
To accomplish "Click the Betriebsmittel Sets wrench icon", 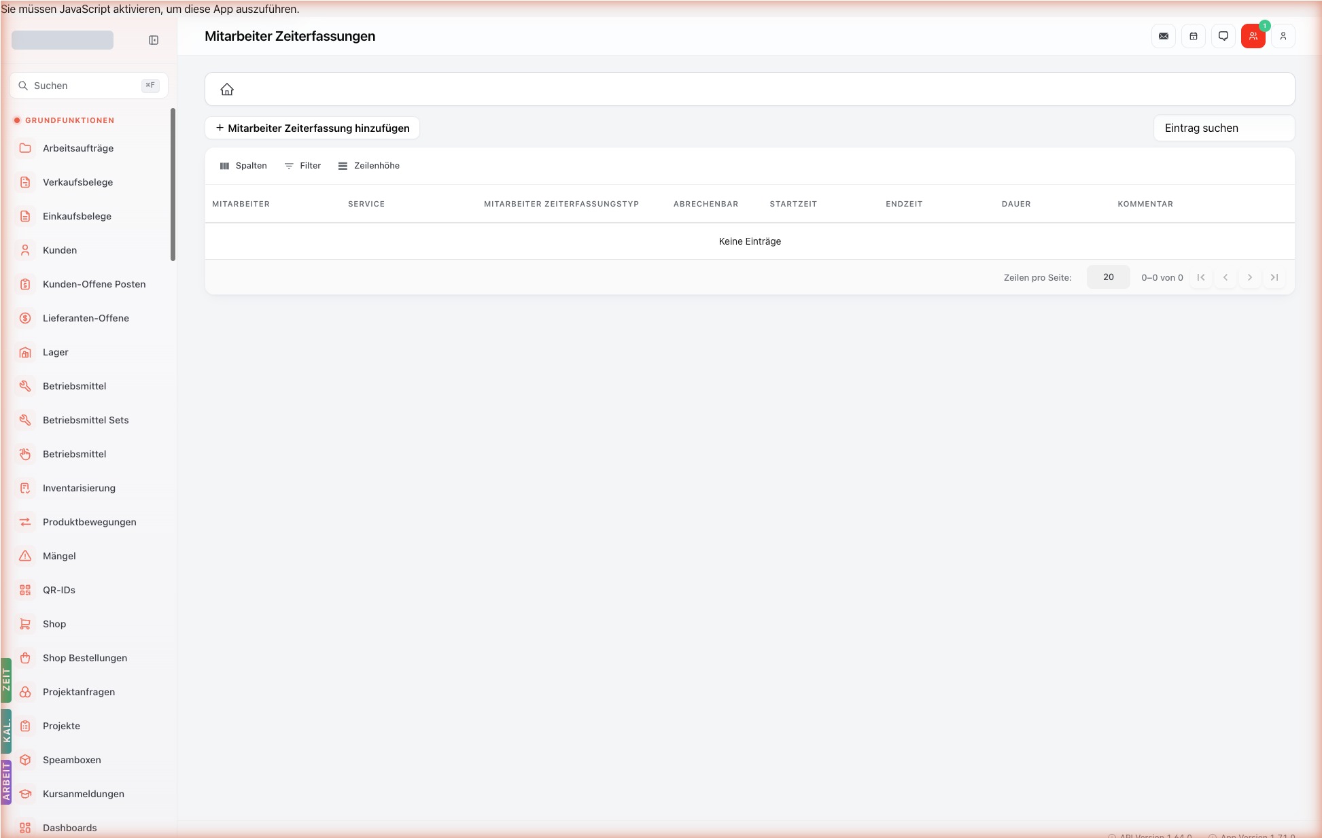I will pyautogui.click(x=25, y=420).
